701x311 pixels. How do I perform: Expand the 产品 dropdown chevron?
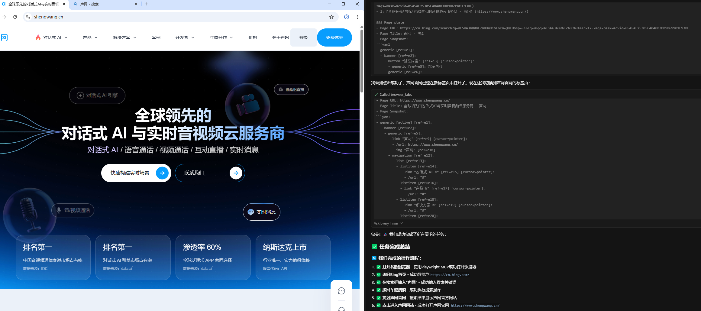click(96, 37)
